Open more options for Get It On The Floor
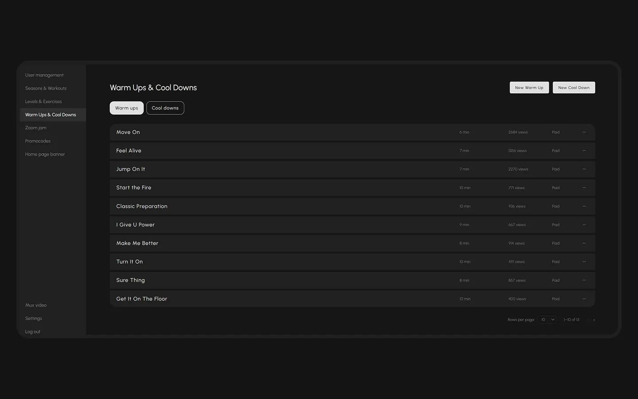The width and height of the screenshot is (638, 399). click(584, 299)
